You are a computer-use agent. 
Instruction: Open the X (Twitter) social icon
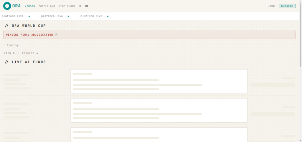80,6
